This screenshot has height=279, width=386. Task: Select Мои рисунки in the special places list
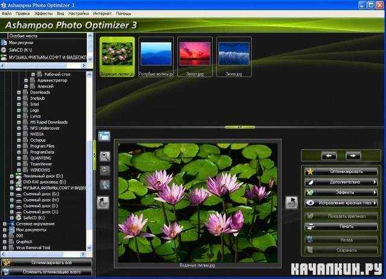21,43
